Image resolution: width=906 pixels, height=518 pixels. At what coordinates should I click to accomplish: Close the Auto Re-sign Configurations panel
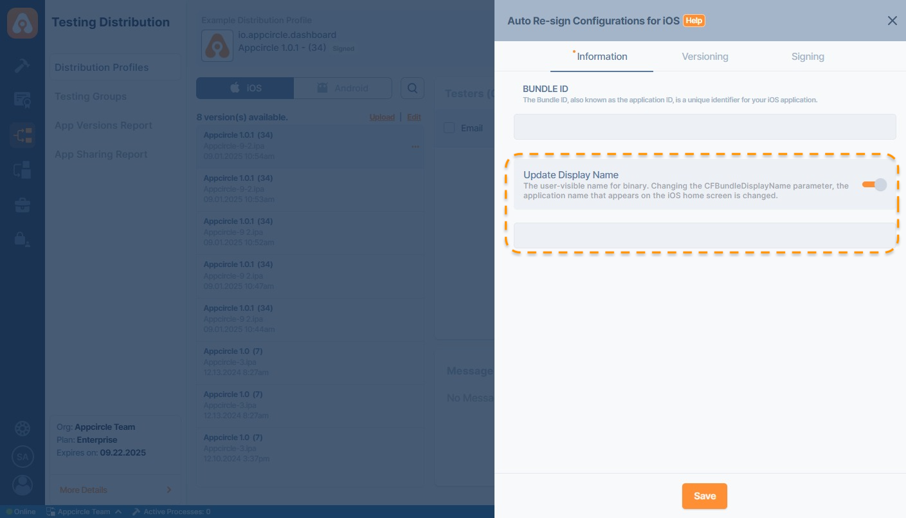coord(892,21)
